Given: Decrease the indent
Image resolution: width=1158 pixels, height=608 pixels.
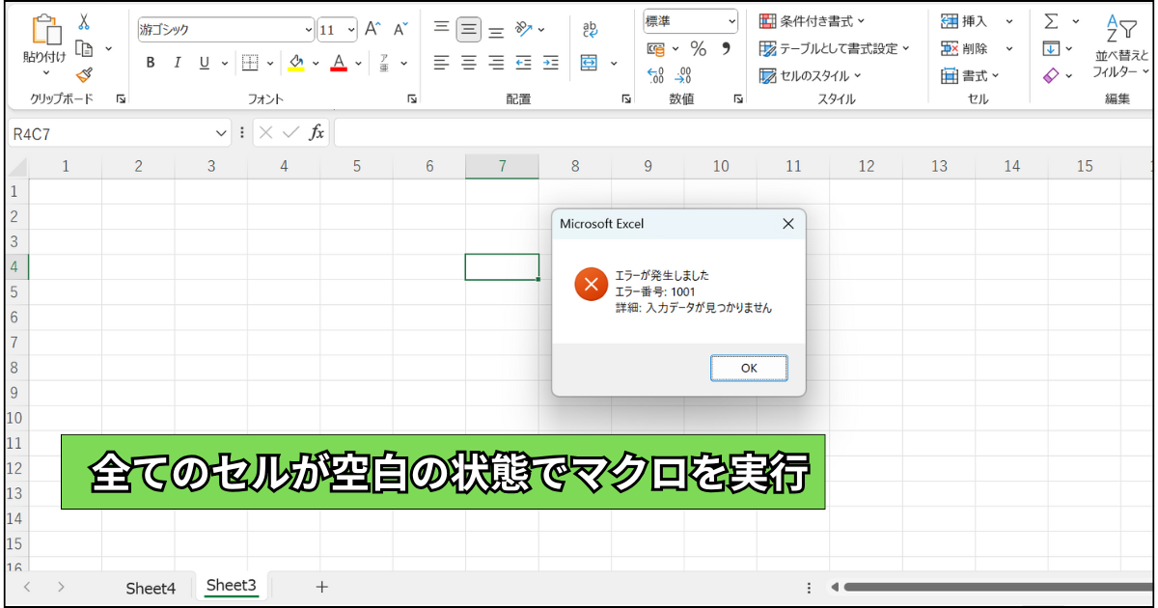Looking at the screenshot, I should (x=524, y=63).
